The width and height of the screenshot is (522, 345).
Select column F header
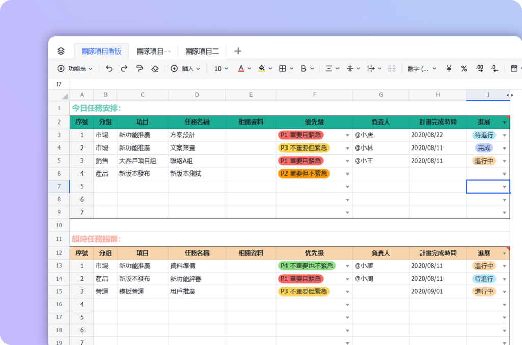coord(314,95)
